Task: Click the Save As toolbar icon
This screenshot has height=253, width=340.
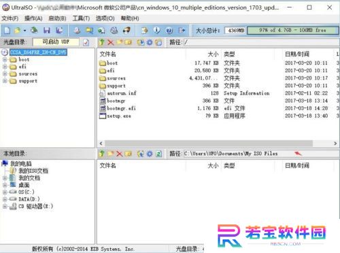Action: click(x=59, y=30)
